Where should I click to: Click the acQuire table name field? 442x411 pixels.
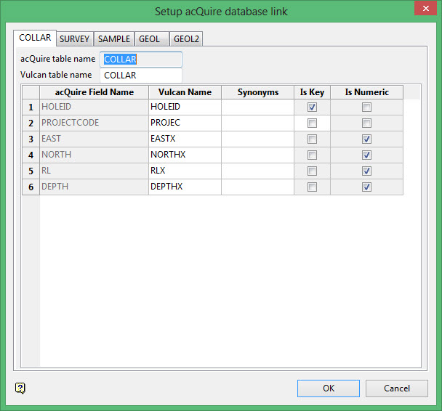click(x=141, y=60)
